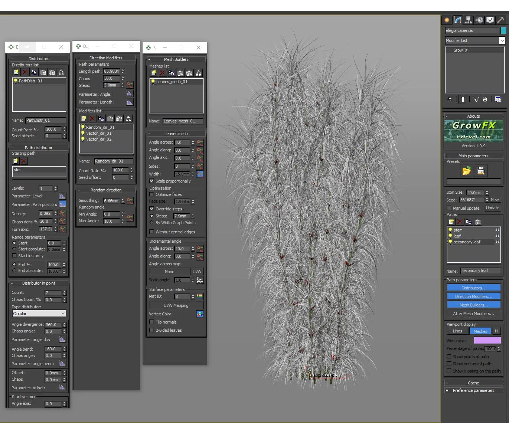Open the Distributors... button
509x423 pixels.
click(x=474, y=288)
